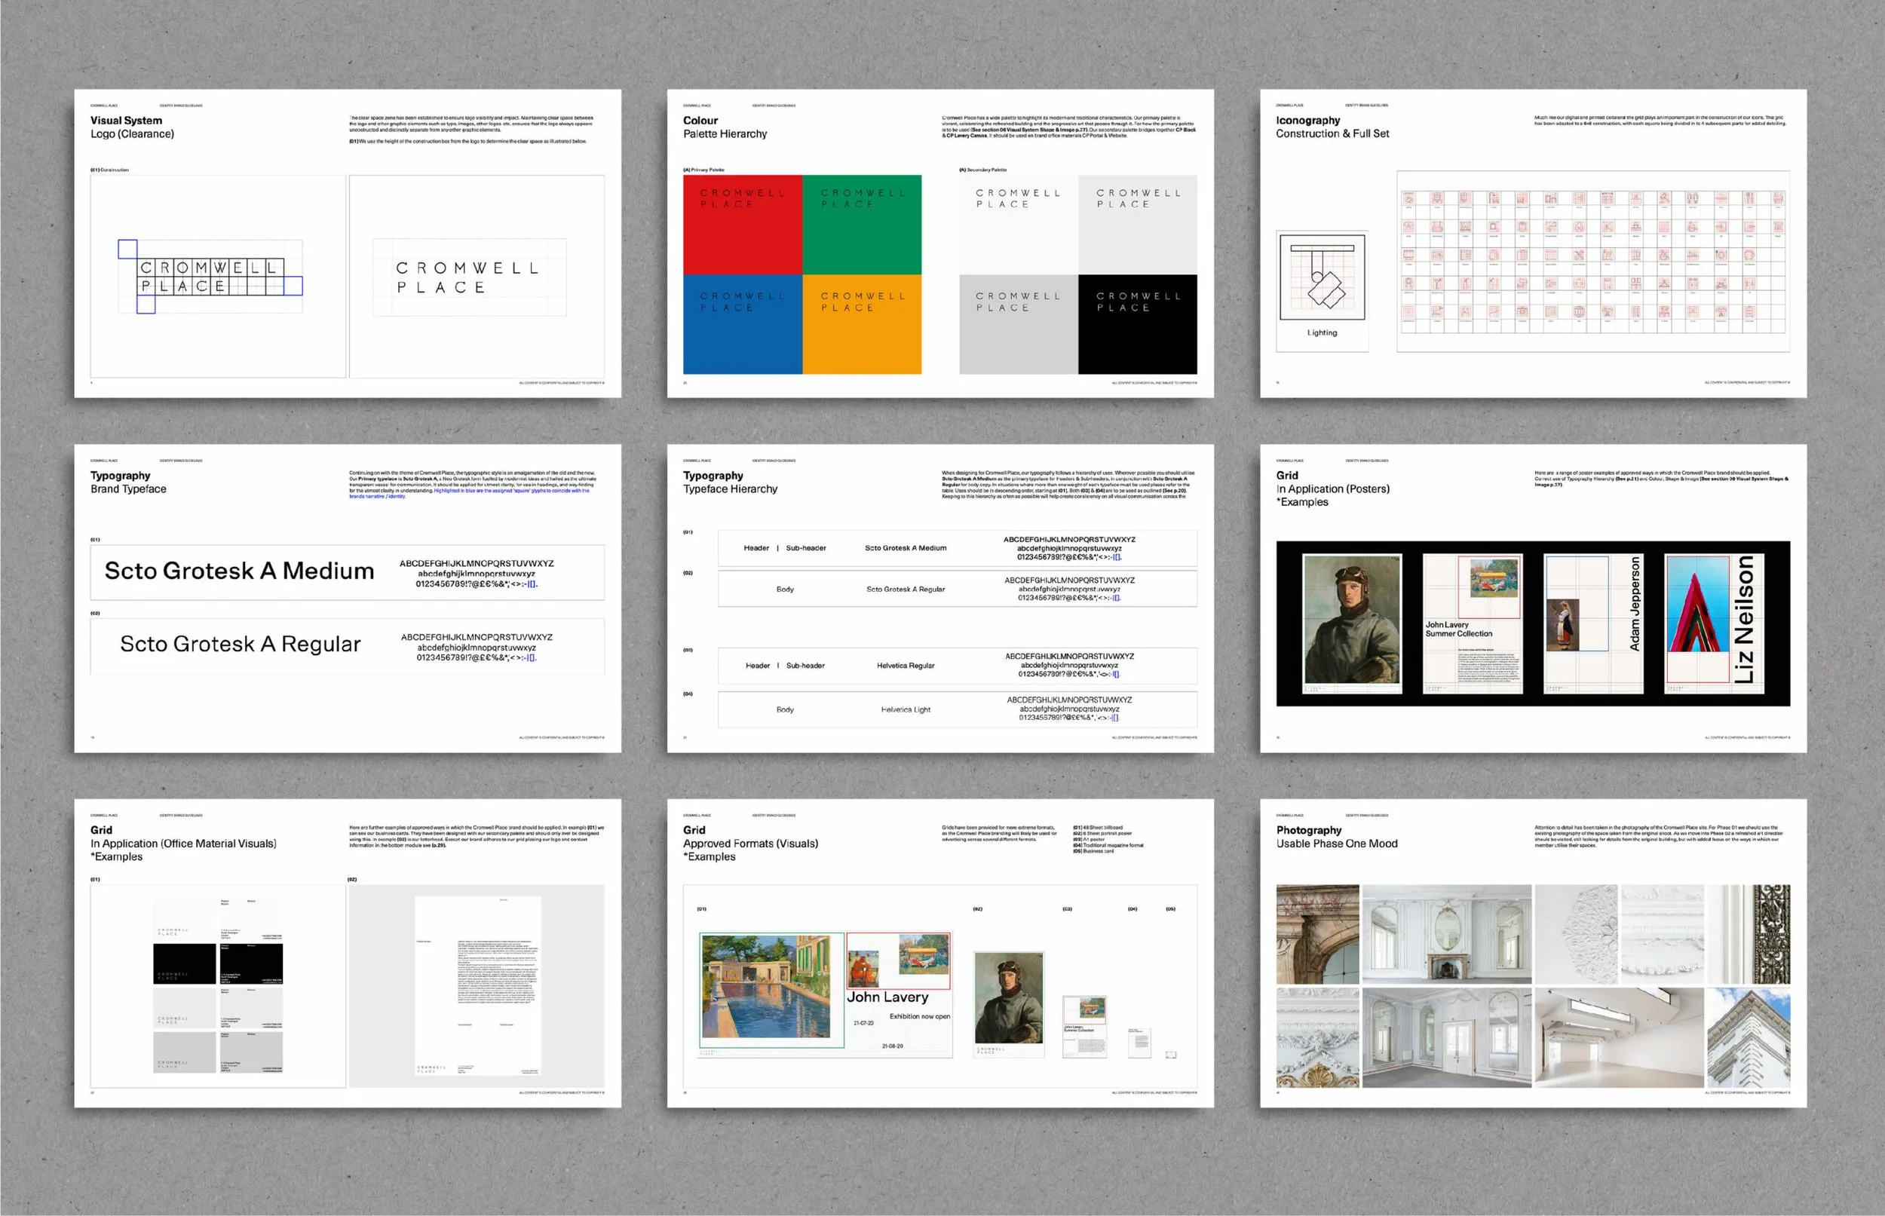1885x1216 pixels.
Task: Click the fireplace room with oval mirror photo
Action: [x=1446, y=933]
